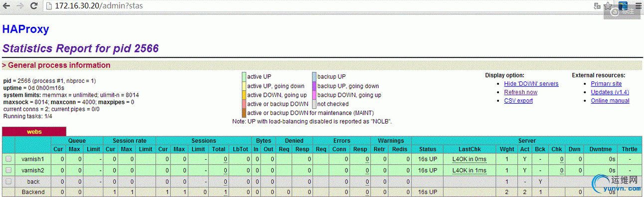This screenshot has width=644, height=197.
Task: Click the HAProxy heading
Action: click(25, 29)
